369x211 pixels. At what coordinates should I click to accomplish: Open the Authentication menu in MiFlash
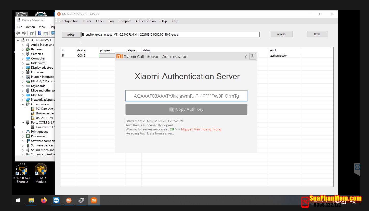(x=146, y=21)
